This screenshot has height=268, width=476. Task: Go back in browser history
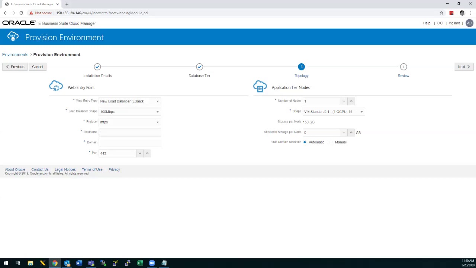(x=5, y=13)
